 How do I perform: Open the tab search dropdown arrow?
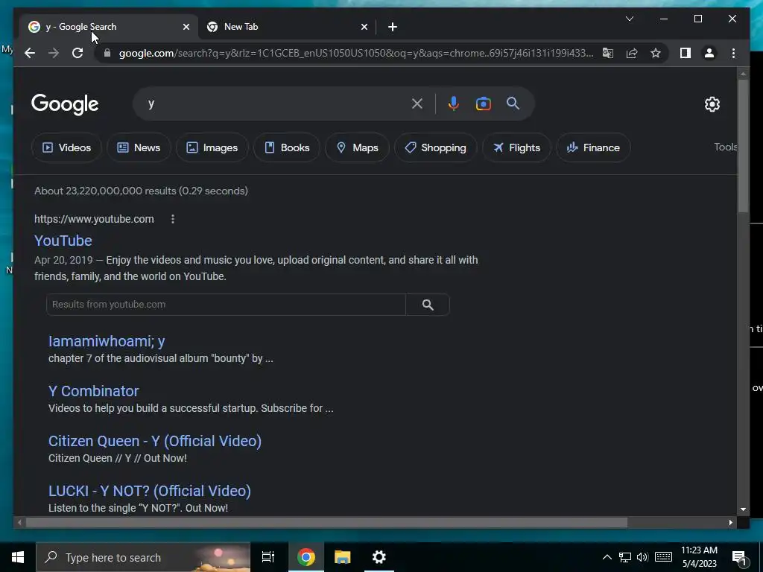(629, 19)
